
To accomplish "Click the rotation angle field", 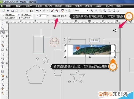I will coord(43,16).
